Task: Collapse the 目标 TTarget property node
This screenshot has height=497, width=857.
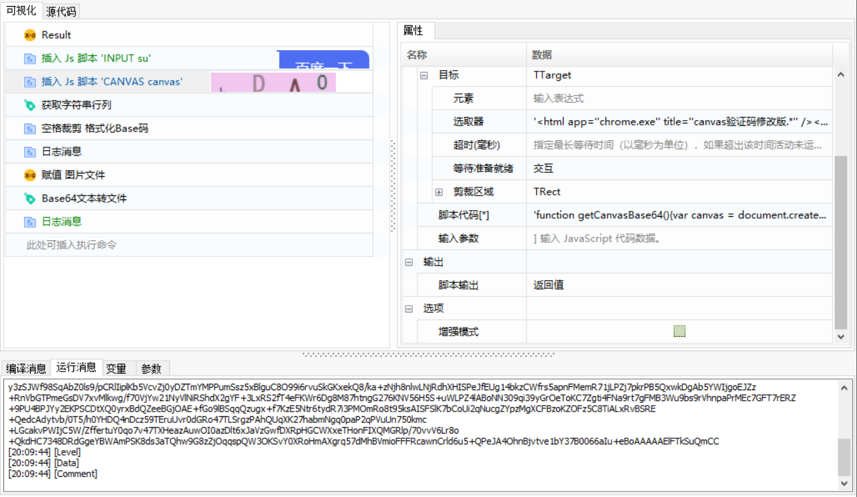Action: [424, 75]
